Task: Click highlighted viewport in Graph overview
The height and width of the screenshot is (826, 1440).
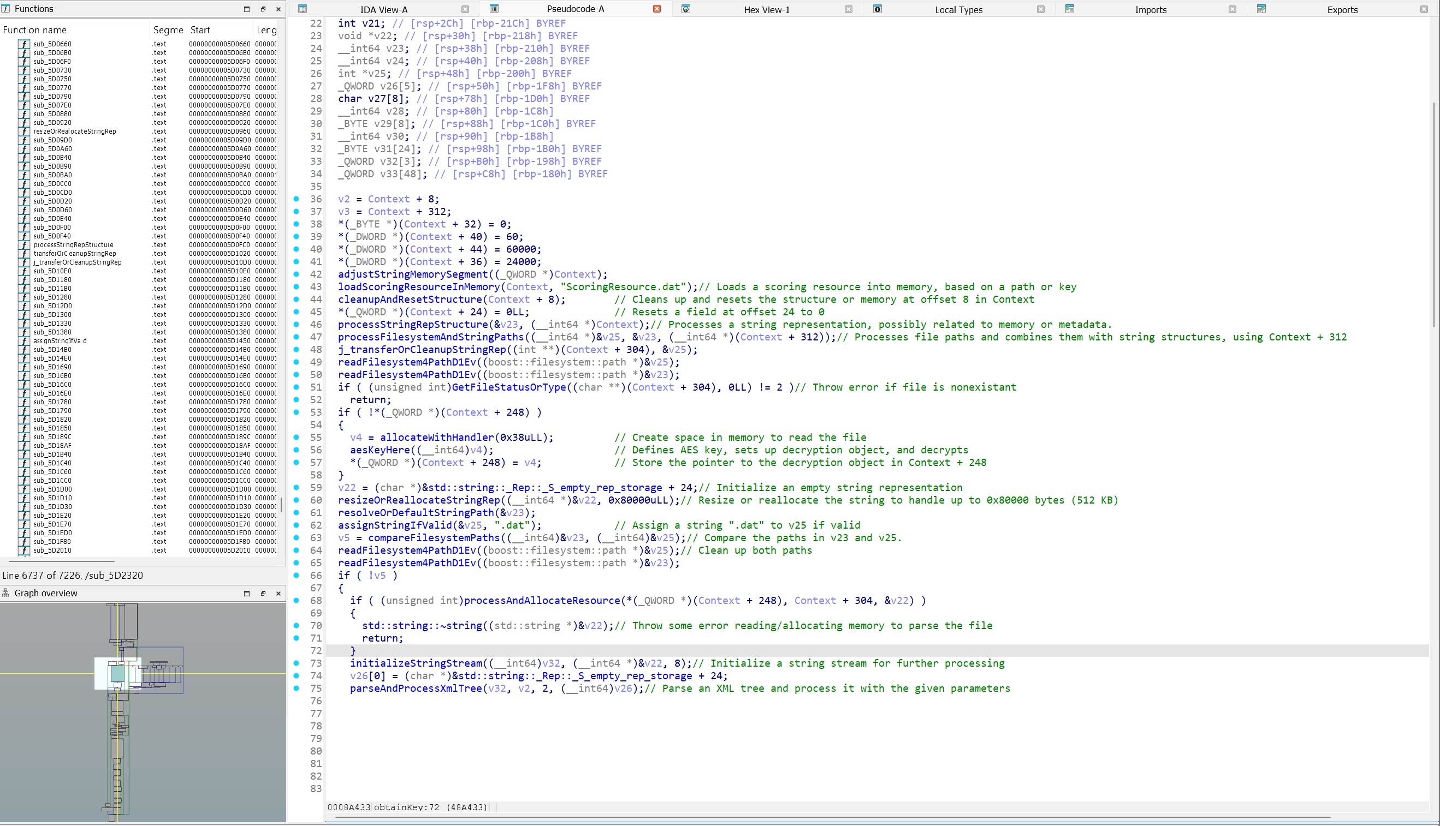Action: click(x=117, y=673)
